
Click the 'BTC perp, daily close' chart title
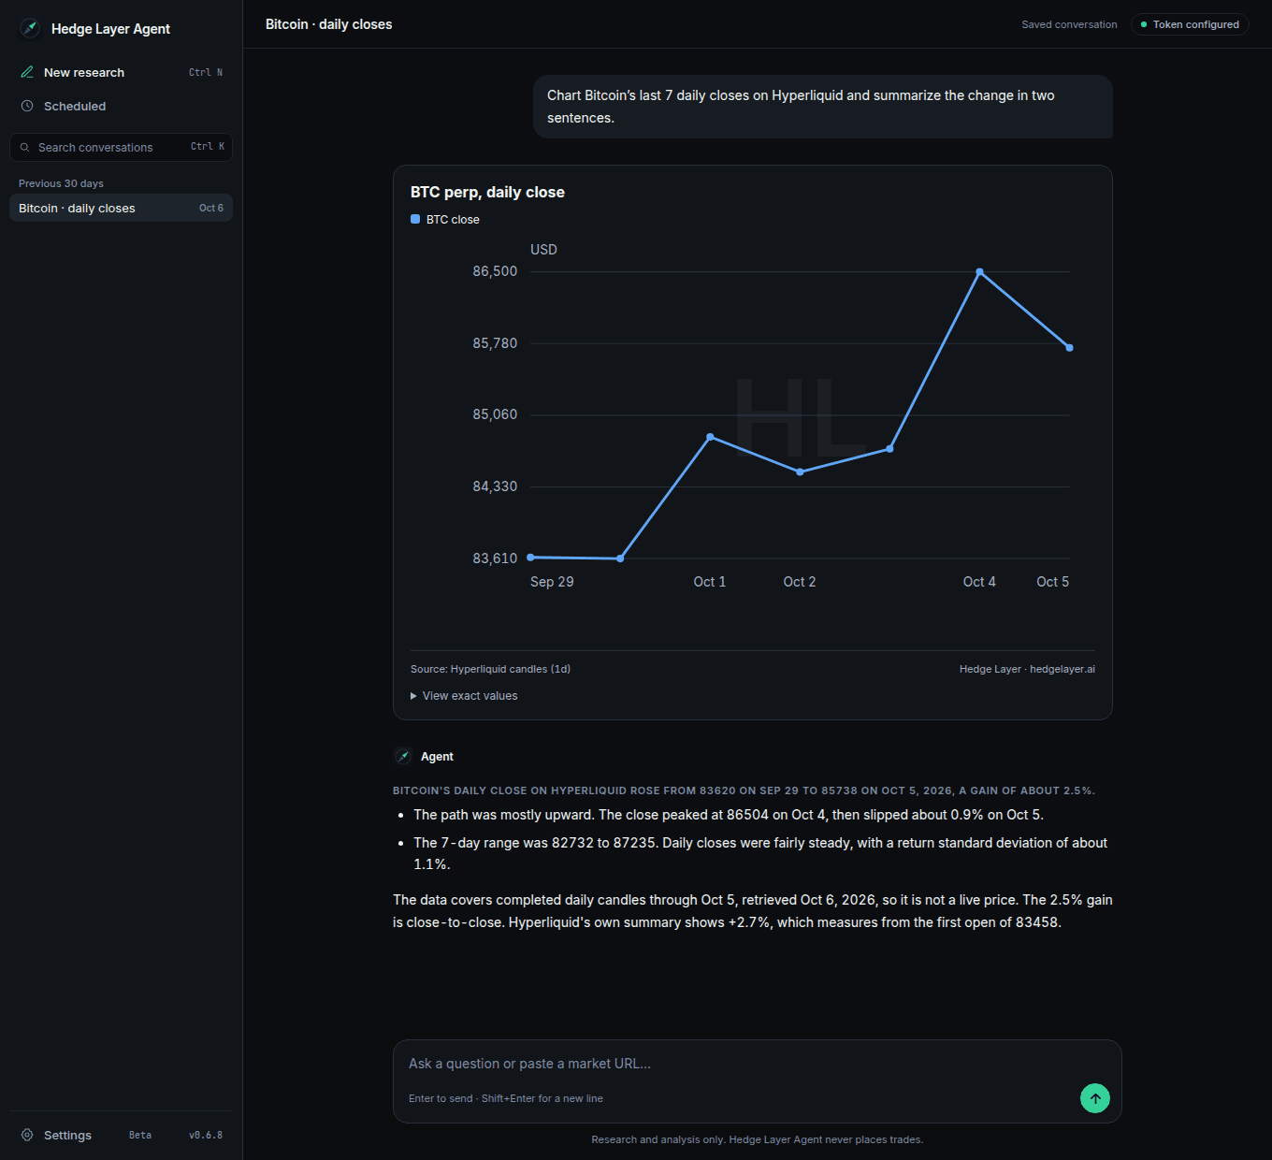487,192
